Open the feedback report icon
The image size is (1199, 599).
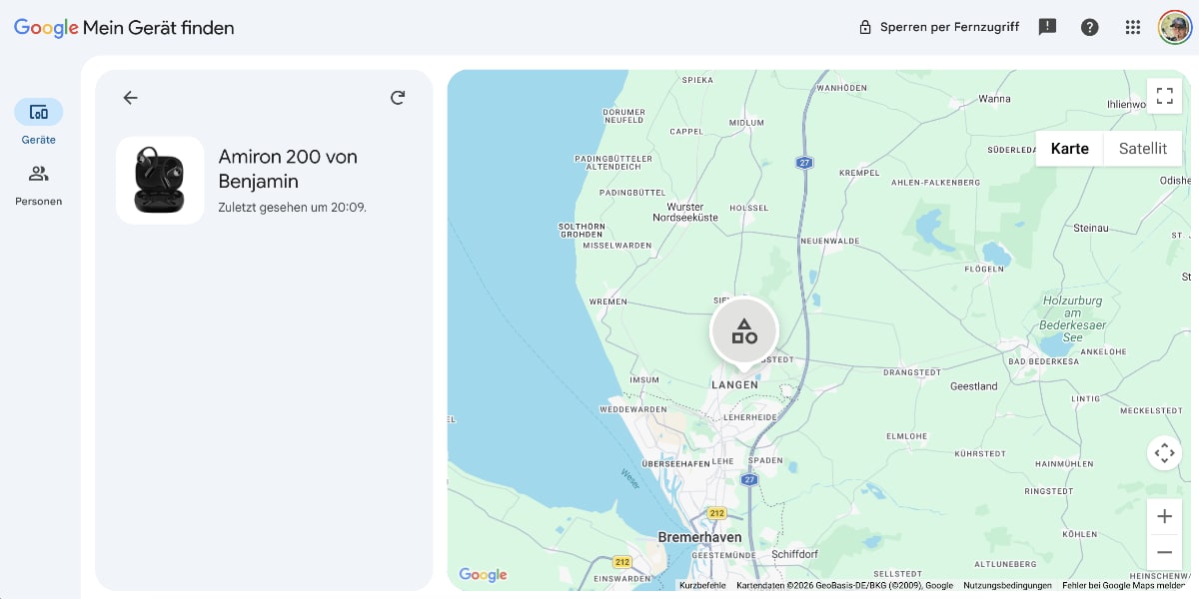[x=1047, y=27]
